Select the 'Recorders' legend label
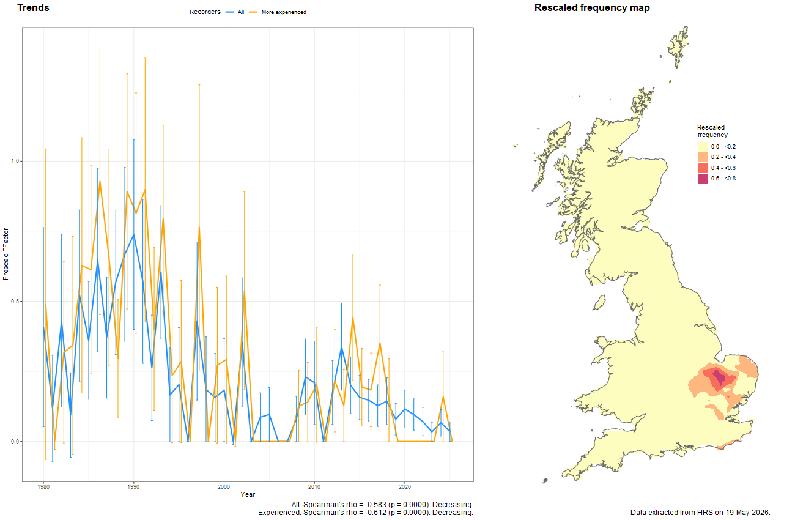795x520 pixels. click(205, 12)
